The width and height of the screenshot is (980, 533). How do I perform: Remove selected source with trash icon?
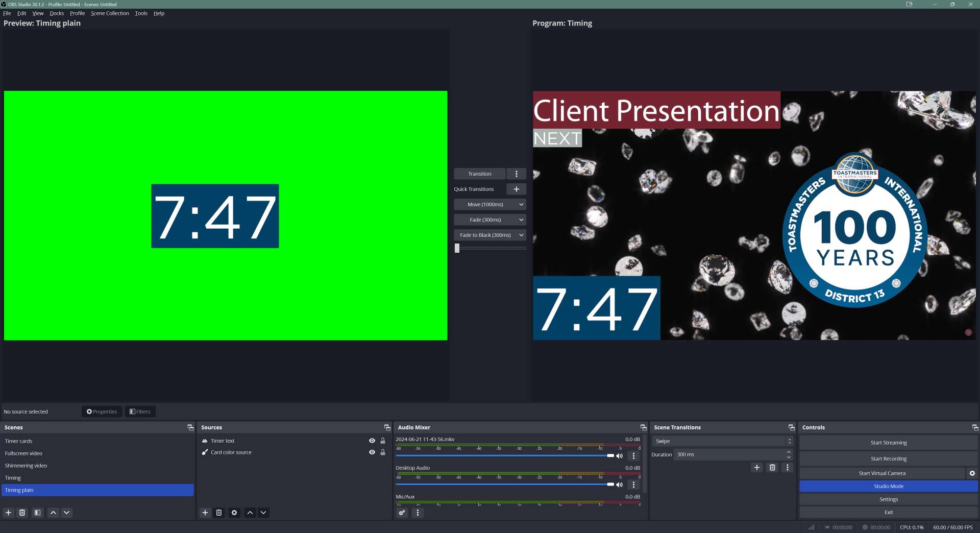pyautogui.click(x=219, y=513)
